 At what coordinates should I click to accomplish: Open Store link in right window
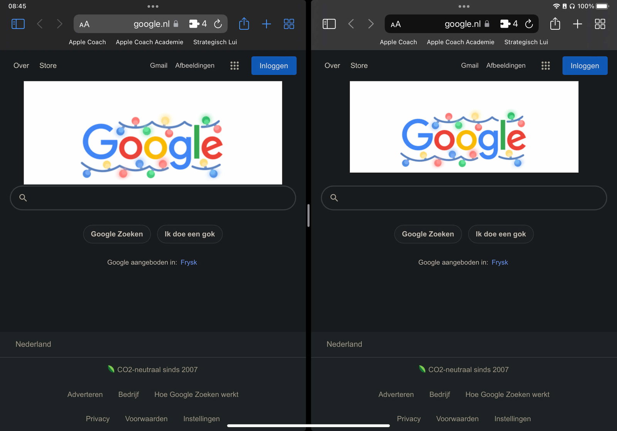(x=359, y=66)
